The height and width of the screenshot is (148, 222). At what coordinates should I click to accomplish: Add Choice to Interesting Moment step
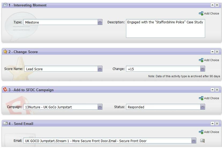click(x=209, y=13)
